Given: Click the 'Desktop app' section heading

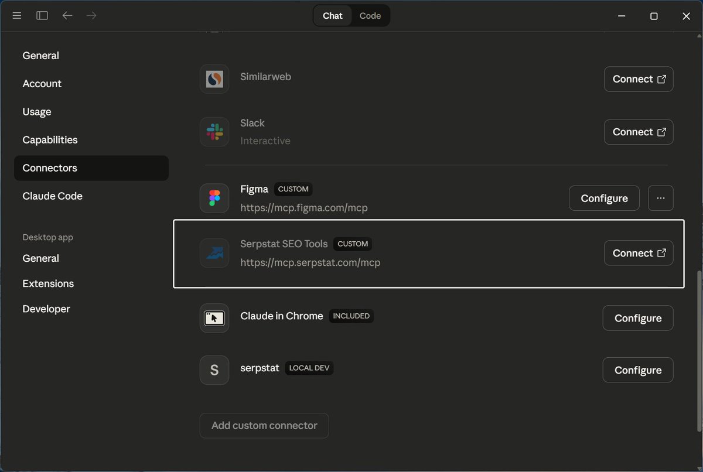Looking at the screenshot, I should pyautogui.click(x=48, y=237).
